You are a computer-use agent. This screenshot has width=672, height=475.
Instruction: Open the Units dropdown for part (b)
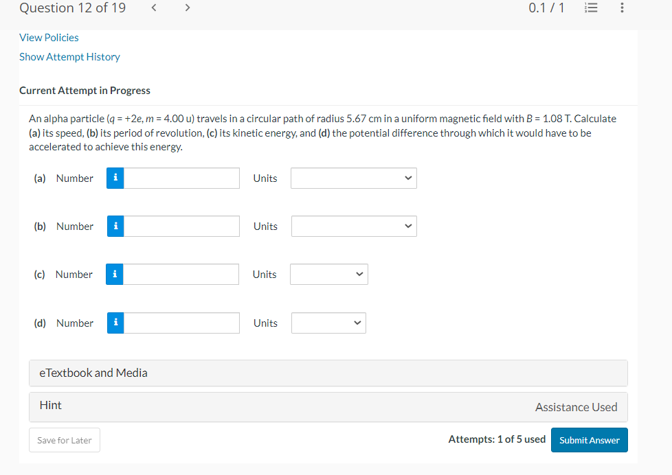(x=354, y=226)
